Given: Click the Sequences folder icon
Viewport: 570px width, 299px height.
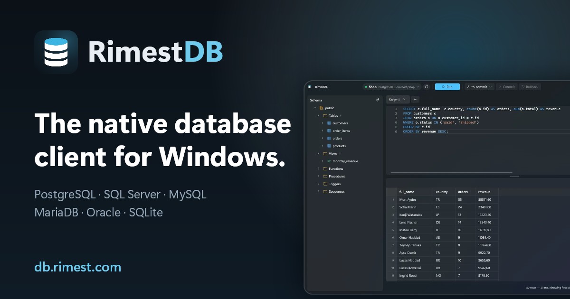Looking at the screenshot, I should [325, 191].
